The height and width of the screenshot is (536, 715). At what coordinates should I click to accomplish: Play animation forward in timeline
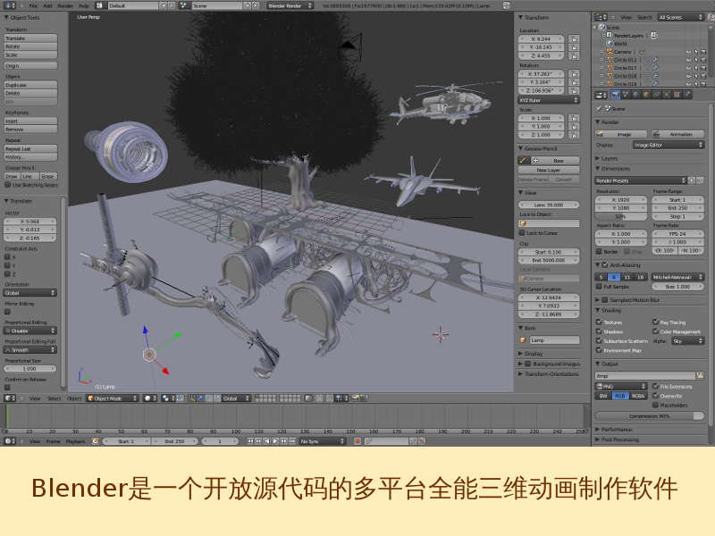click(275, 441)
